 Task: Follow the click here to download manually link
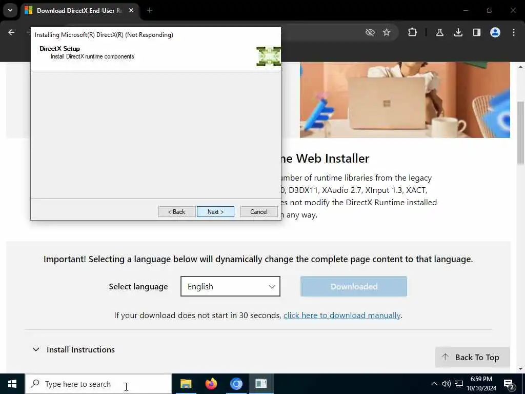tap(342, 316)
